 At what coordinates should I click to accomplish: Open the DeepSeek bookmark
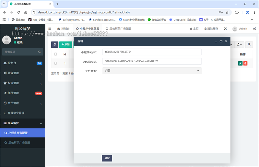click(183, 20)
